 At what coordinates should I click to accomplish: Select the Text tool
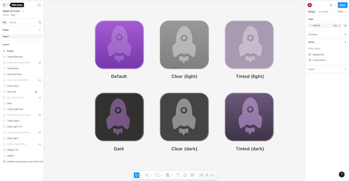coord(178,175)
